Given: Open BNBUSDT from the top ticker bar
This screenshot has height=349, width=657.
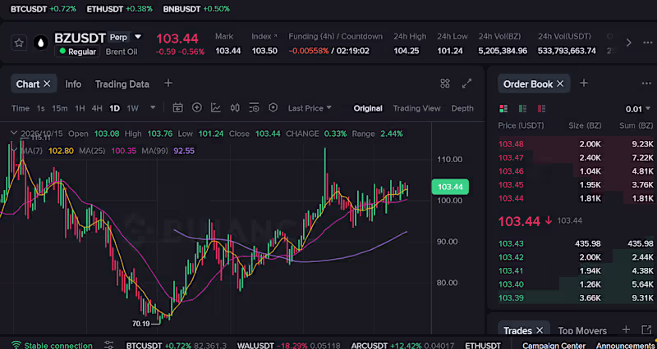Looking at the screenshot, I should pyautogui.click(x=196, y=8).
